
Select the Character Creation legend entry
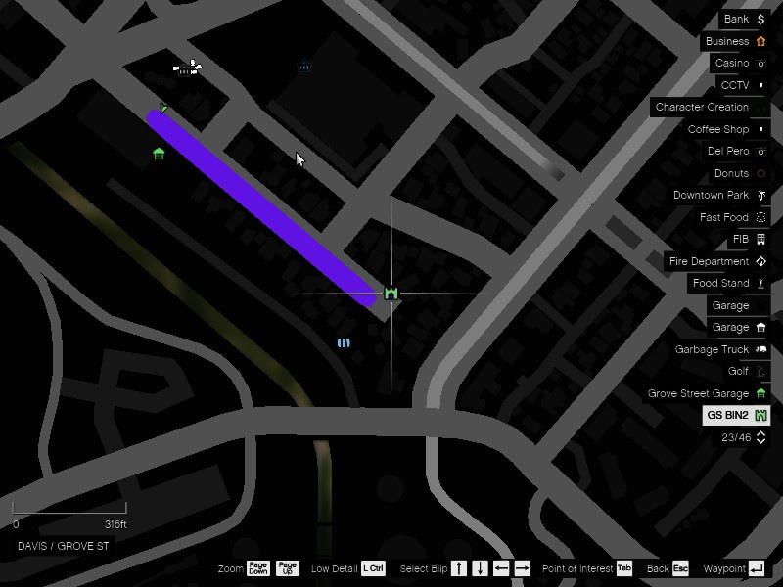click(x=710, y=108)
